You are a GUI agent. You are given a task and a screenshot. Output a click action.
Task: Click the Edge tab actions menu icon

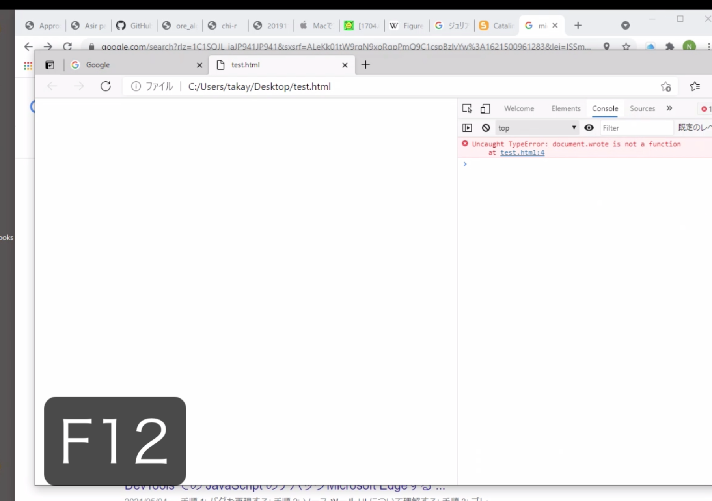tap(50, 65)
